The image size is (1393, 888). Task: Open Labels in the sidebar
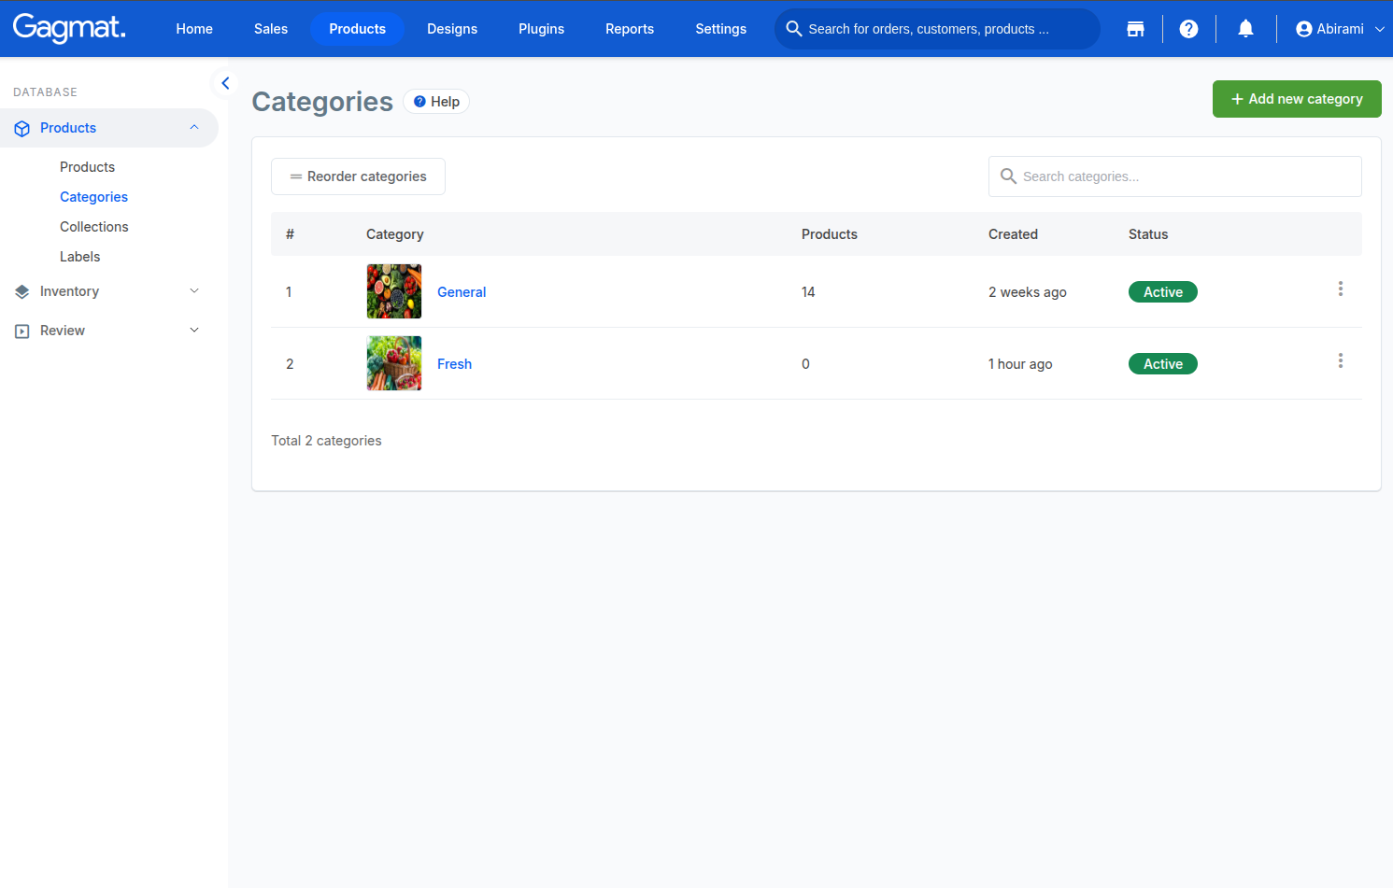click(80, 257)
